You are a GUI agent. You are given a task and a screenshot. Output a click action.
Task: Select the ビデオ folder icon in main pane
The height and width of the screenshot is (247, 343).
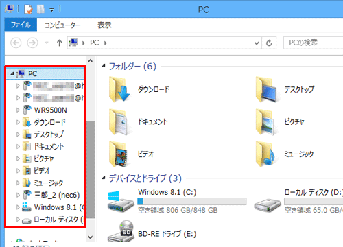[x=119, y=154]
